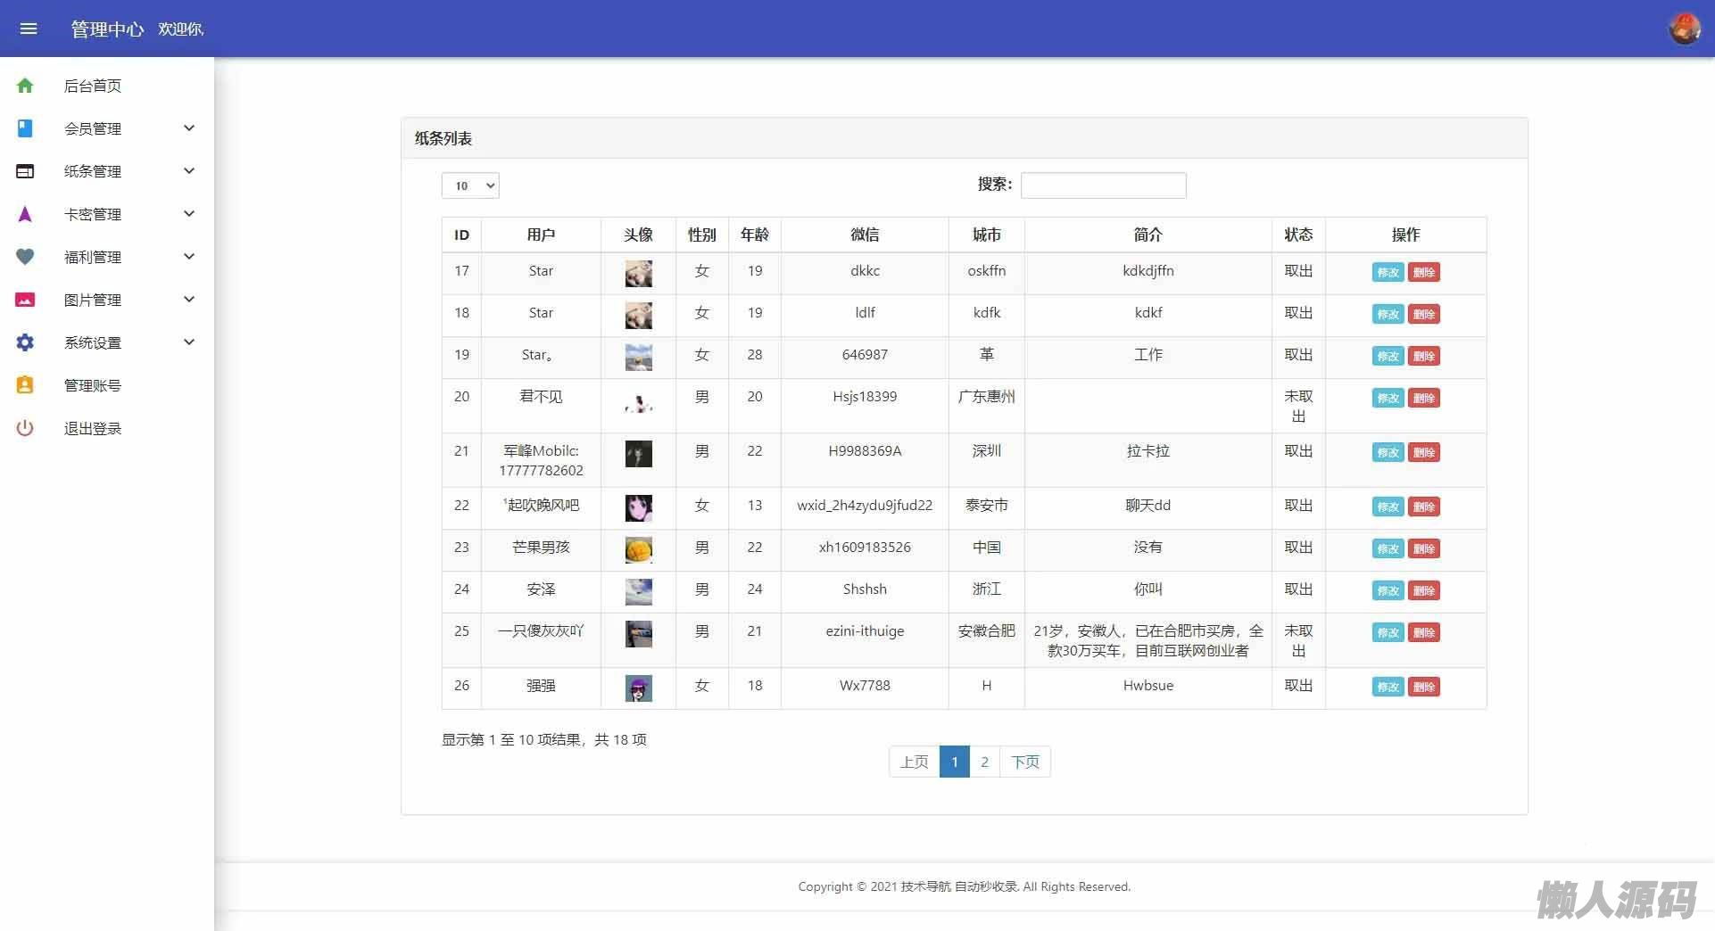Go to page 2 of results
Viewport: 1715px width, 931px height.
[984, 762]
